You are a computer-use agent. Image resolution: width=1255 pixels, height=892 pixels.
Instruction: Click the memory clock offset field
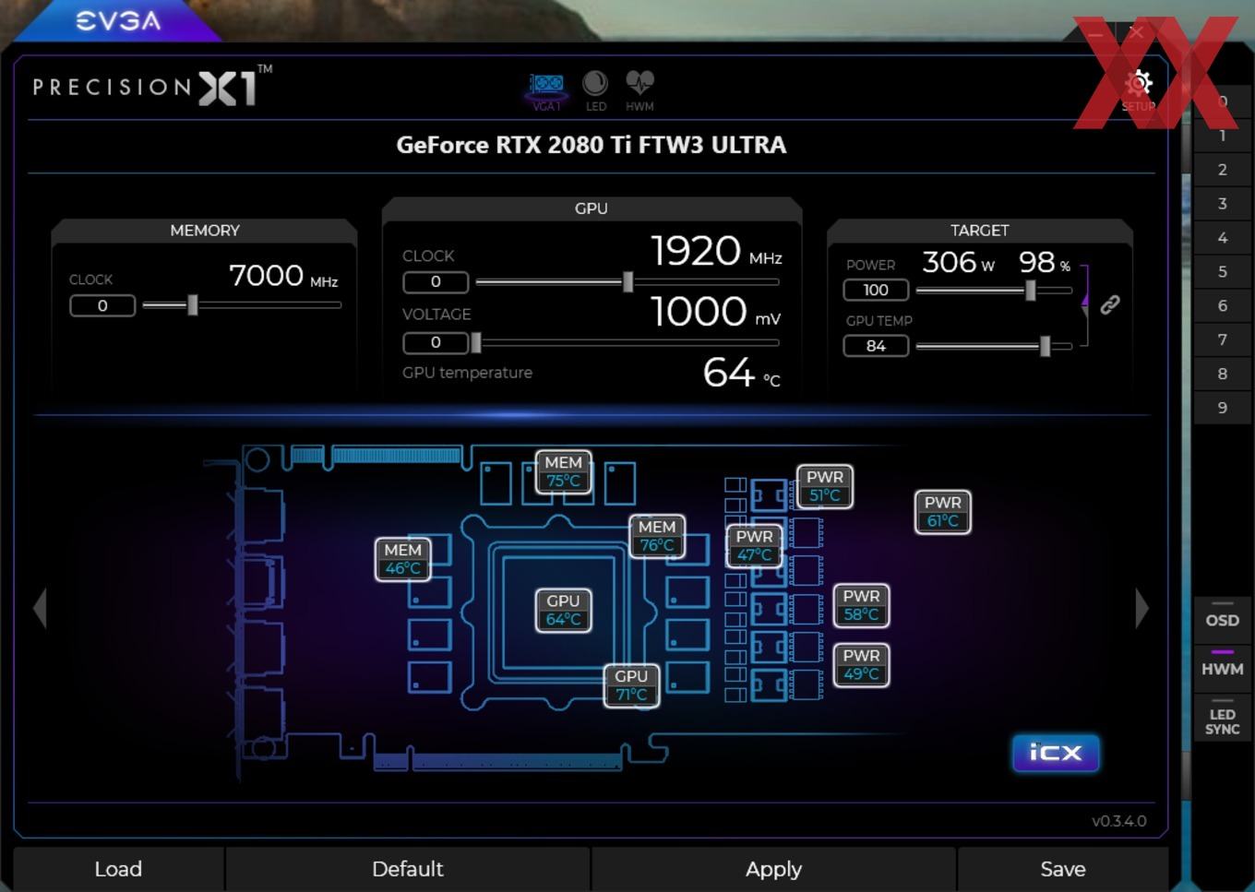[x=102, y=305]
